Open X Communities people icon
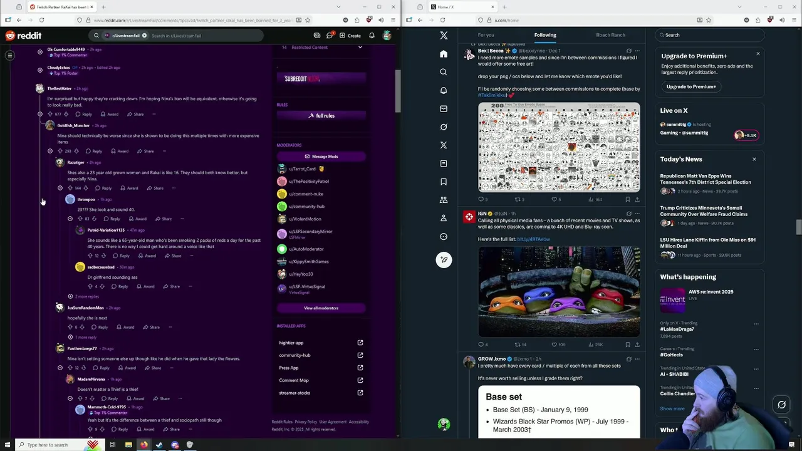This screenshot has height=451, width=802. [x=444, y=200]
